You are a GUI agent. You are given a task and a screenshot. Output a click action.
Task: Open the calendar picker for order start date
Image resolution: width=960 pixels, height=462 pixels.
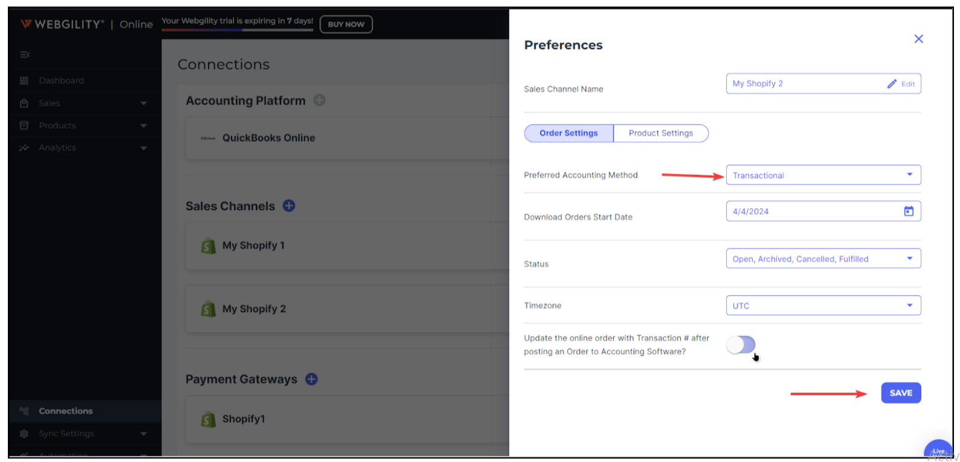click(908, 211)
